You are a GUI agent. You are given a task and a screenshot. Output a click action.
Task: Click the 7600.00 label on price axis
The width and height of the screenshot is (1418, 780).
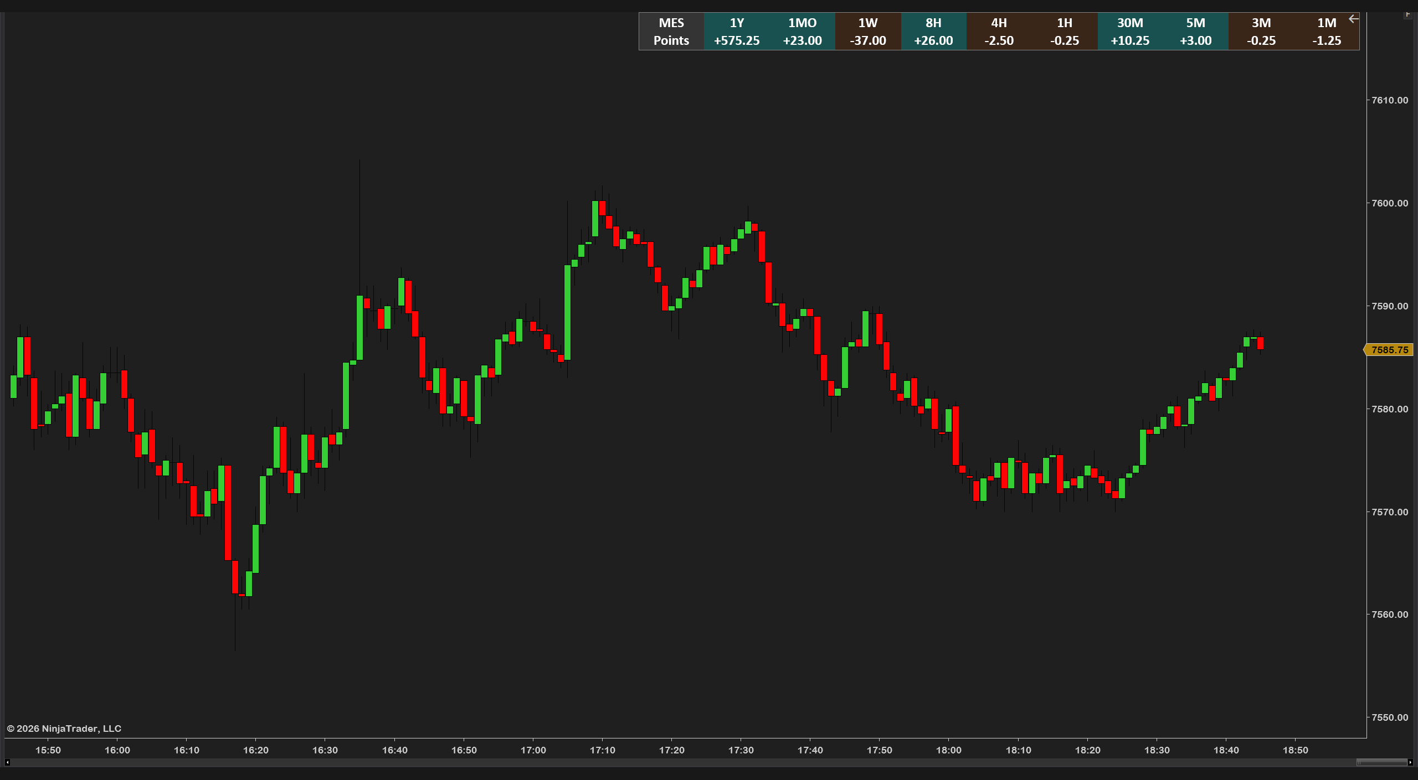(x=1390, y=203)
